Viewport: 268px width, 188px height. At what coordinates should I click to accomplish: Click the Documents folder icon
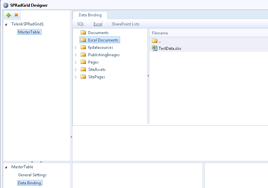click(83, 32)
